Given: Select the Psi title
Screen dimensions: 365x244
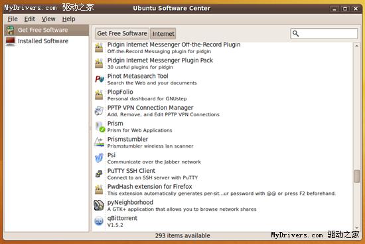Looking at the screenshot, I should coord(111,155).
